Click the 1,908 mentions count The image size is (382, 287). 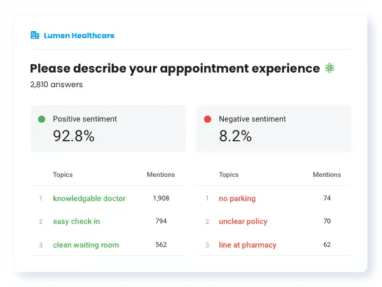click(161, 199)
